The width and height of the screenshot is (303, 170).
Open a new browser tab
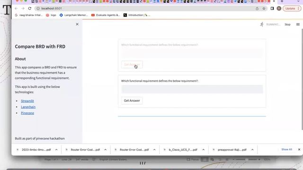[282, 1]
